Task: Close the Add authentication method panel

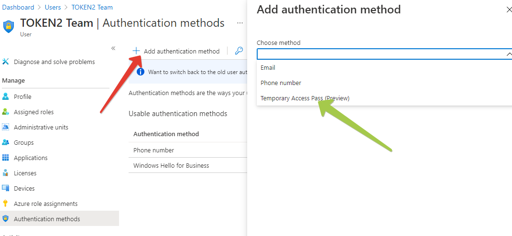Action: tap(509, 10)
